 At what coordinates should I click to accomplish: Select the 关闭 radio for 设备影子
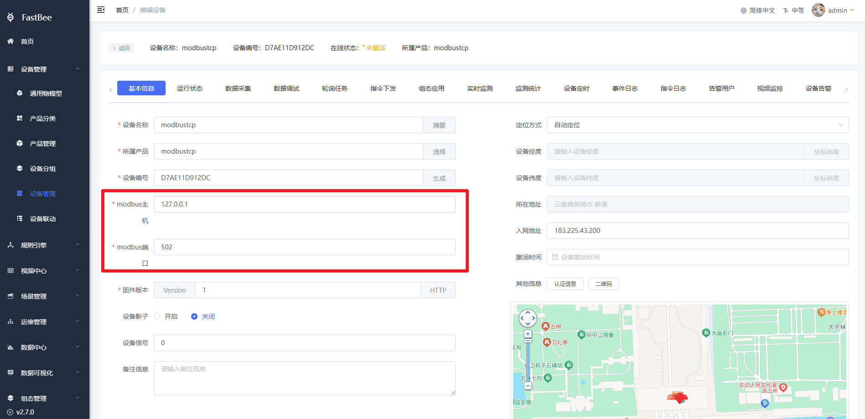[x=194, y=316]
